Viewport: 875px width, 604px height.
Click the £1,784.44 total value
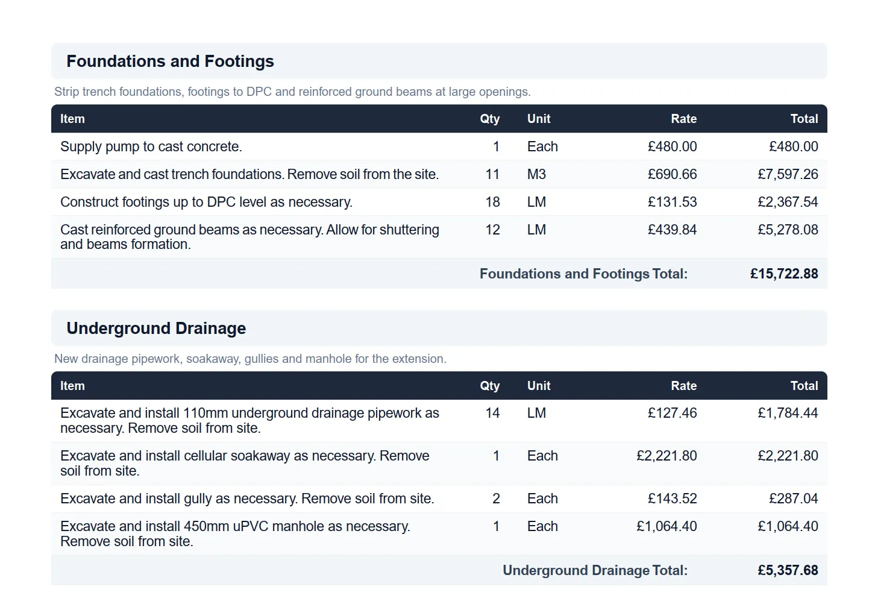(788, 413)
